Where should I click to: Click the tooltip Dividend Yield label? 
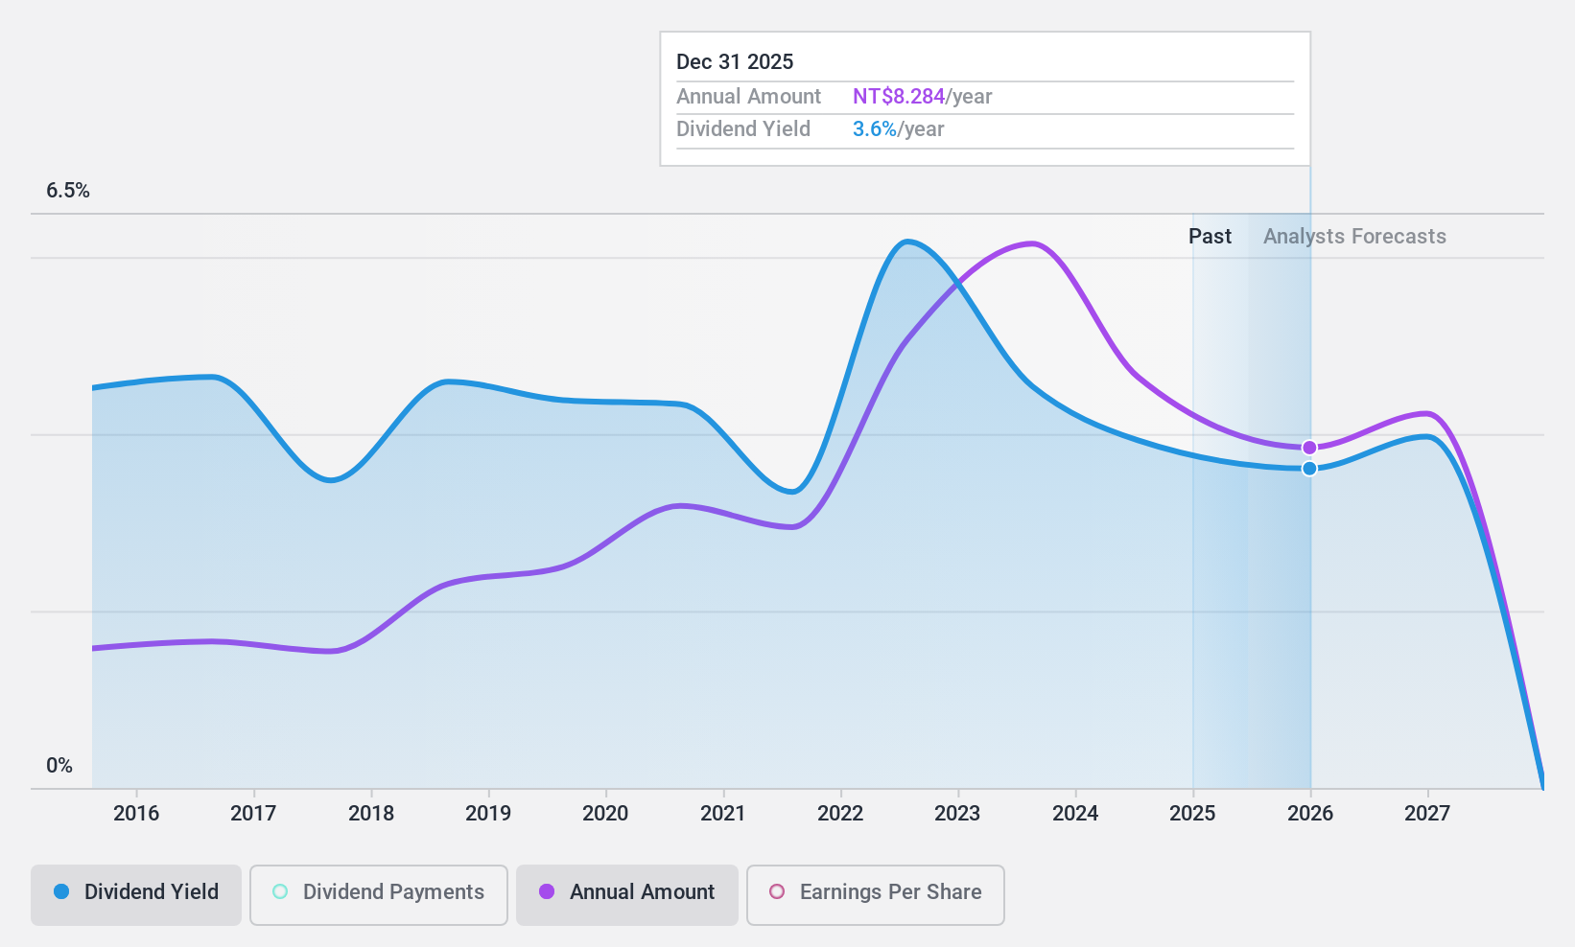[743, 129]
